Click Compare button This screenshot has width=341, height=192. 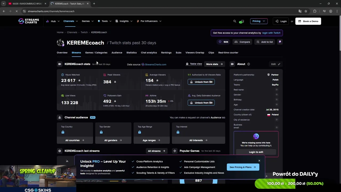[x=242, y=42]
